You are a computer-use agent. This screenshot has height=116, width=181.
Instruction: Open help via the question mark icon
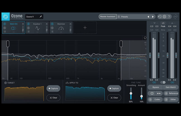click(169, 17)
